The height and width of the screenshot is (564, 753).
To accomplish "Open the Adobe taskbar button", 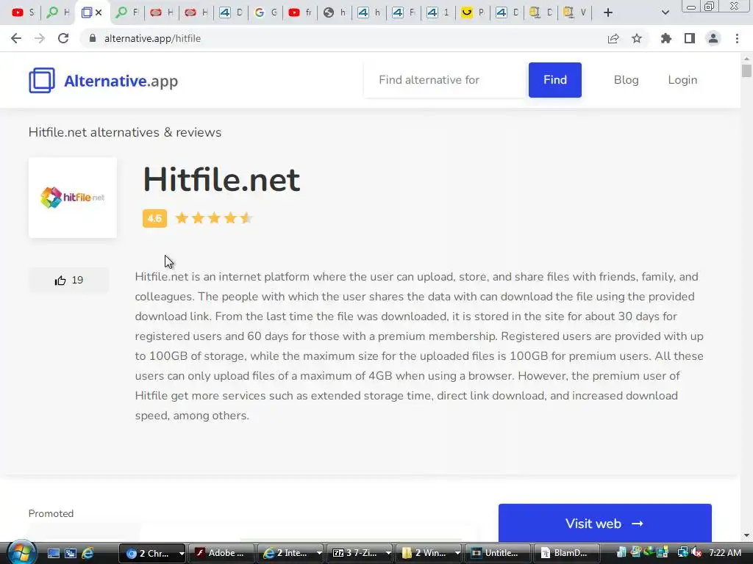I will coord(221,553).
